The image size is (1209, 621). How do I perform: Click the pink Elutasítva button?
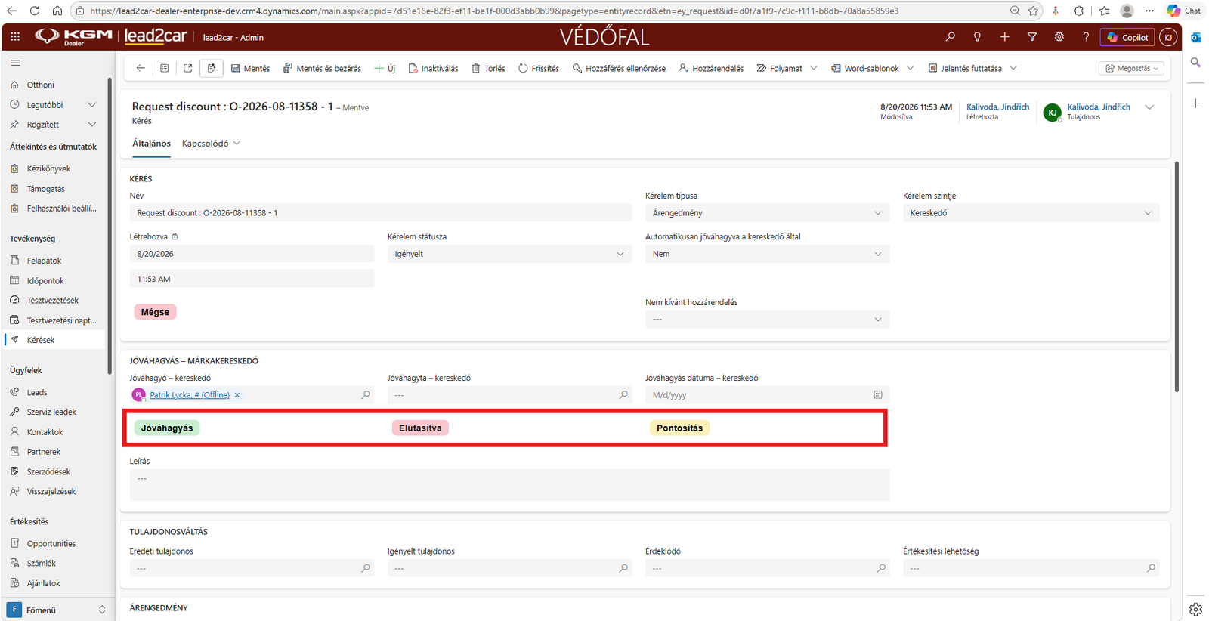[x=420, y=428]
